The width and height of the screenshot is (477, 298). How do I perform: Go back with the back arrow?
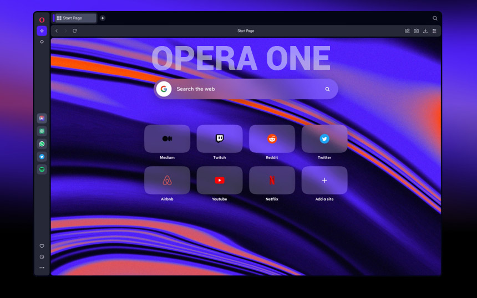57,31
